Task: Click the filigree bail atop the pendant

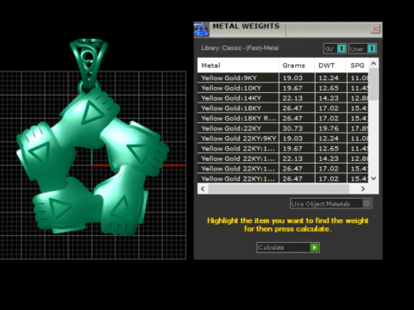Action: [89, 62]
